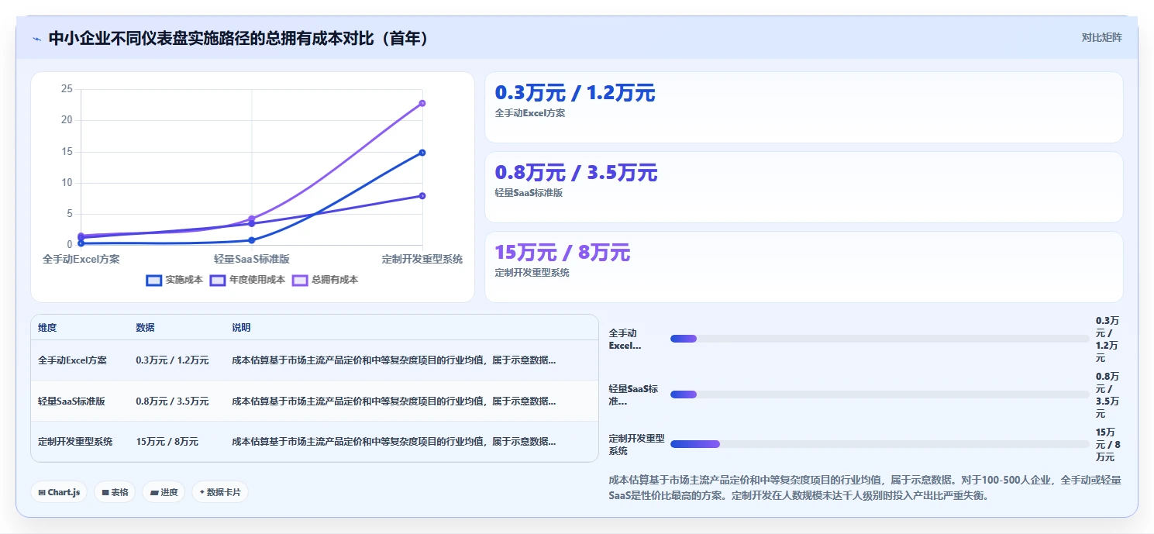This screenshot has height=534, width=1154.
Task: Open the 15万元 / 8万元 stat card
Action: 804,267
